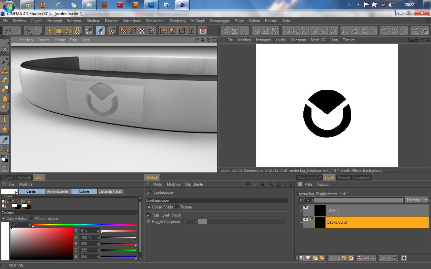Click the padlock icon in Attributi panel
Viewport: 431px width, 269px height.
click(278, 184)
